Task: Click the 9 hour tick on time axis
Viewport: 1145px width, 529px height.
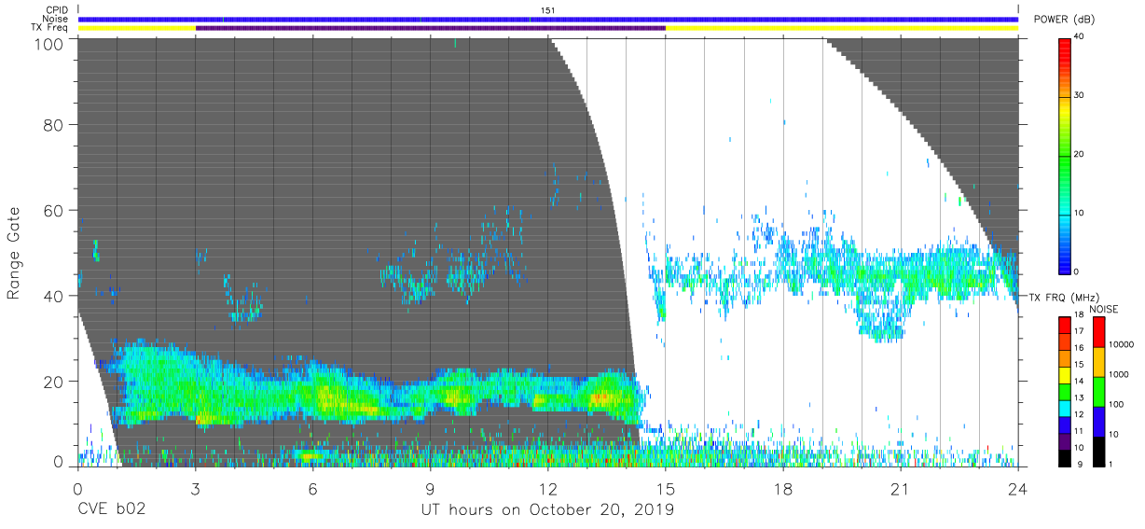Action: (x=431, y=488)
